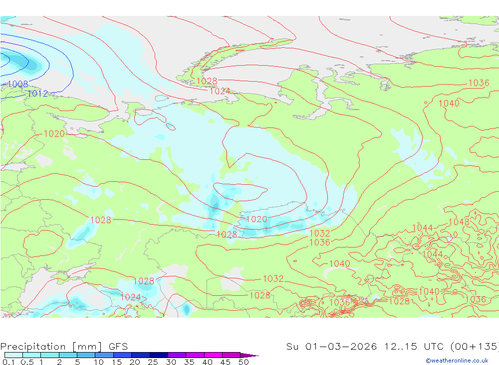
Task: Select the 35–40 mm legend color box
Action: tap(195, 355)
